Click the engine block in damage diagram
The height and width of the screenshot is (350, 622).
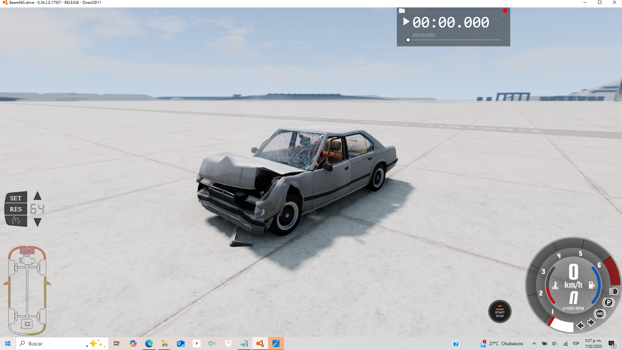pos(27,260)
